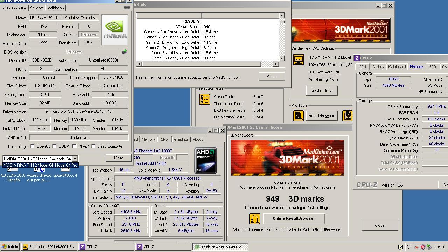Image resolution: width=448 pixels, height=252 pixels.
Task: Click the 949 3D marks score text
Action: point(295,199)
